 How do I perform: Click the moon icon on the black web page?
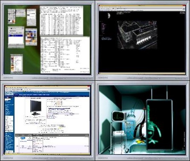pos(109,16)
